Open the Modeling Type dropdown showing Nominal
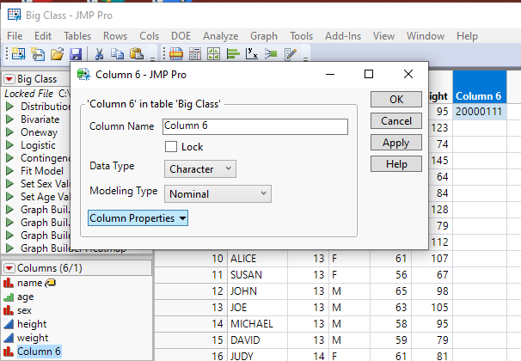The height and width of the screenshot is (361, 521). [218, 194]
